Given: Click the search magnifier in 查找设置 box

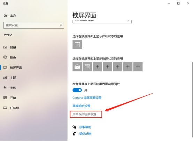Looking at the screenshot, I should click(61, 25).
